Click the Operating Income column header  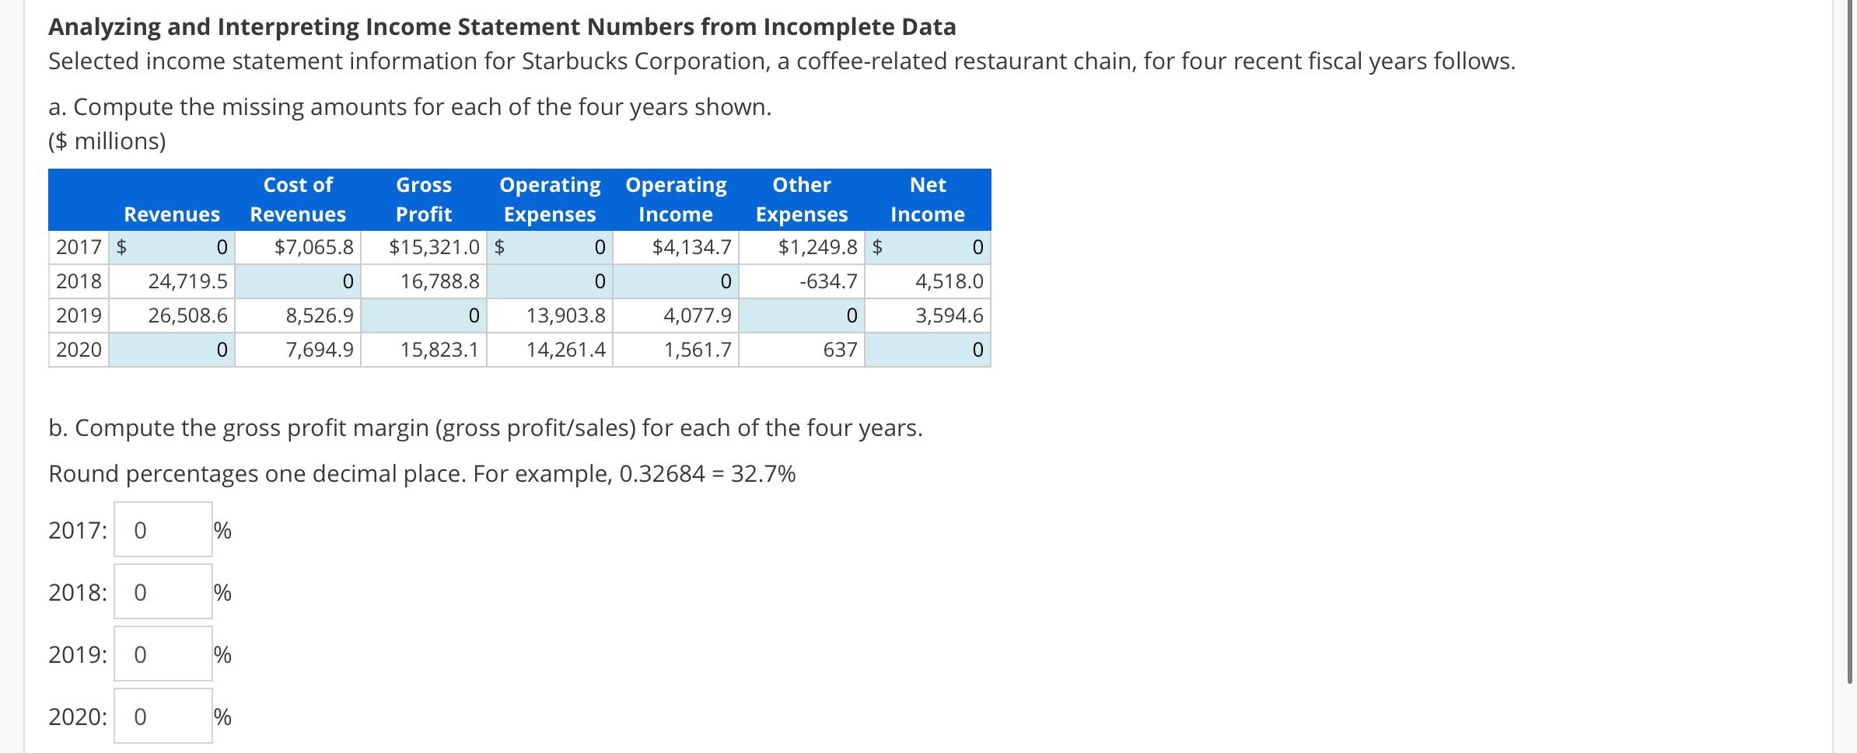coord(676,200)
